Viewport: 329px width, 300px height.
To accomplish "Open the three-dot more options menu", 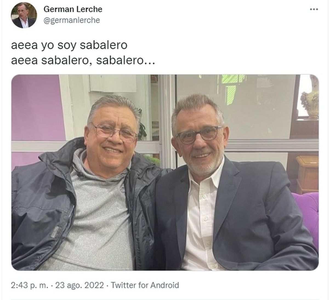I will (x=314, y=10).
